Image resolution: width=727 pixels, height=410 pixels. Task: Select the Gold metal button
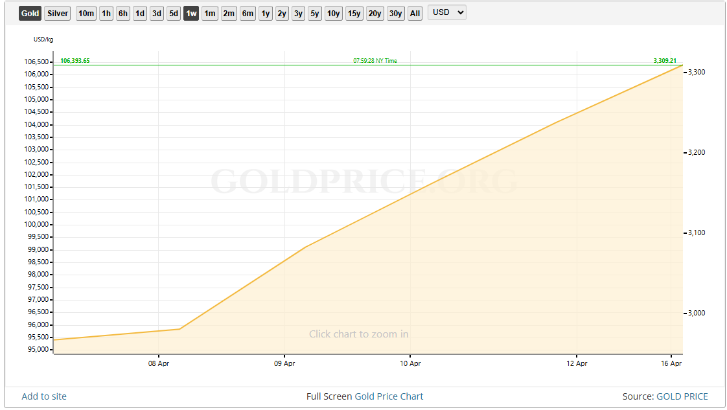[x=30, y=12]
